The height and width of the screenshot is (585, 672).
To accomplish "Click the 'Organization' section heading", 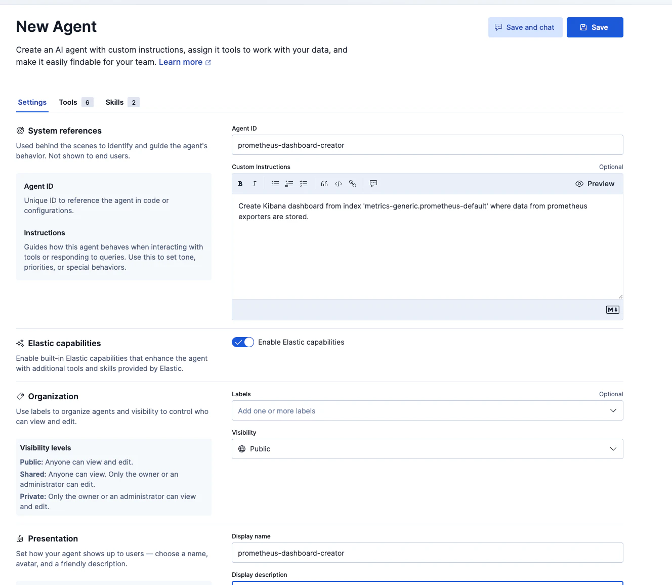I will click(x=53, y=396).
